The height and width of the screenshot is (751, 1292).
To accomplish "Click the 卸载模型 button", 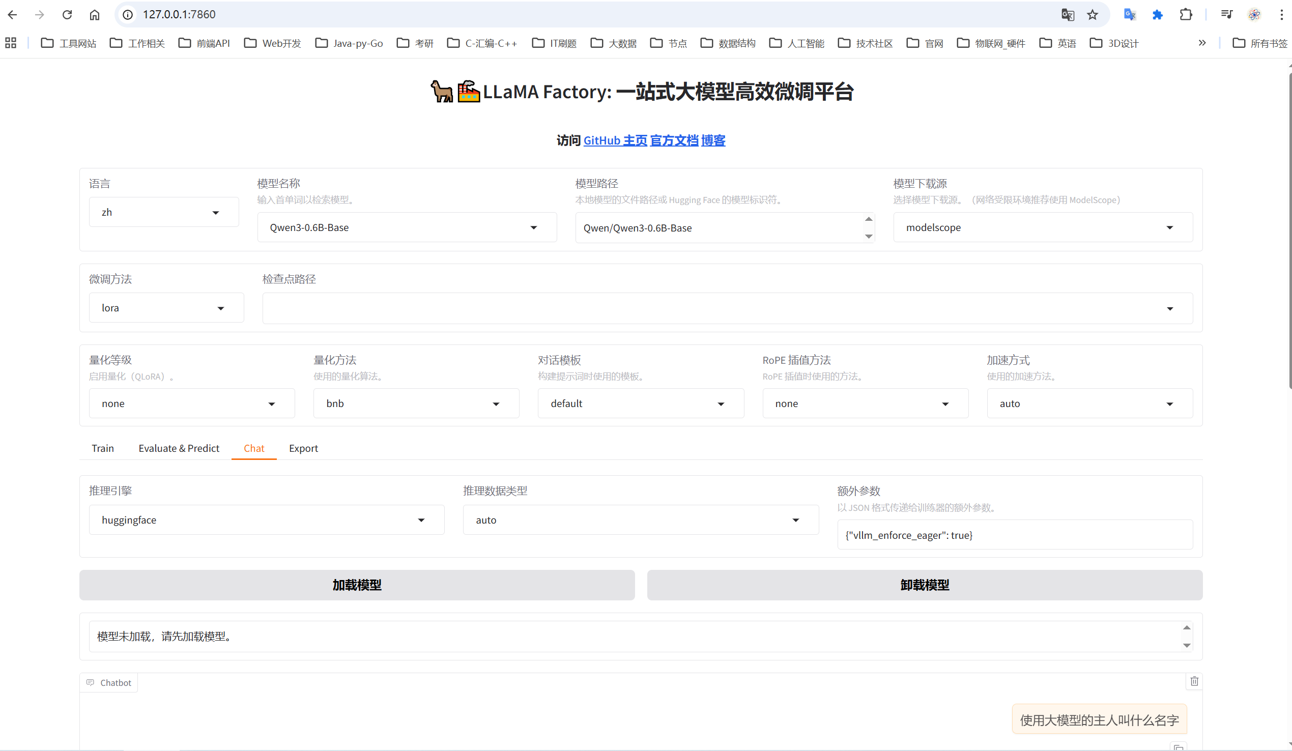I will [x=925, y=585].
